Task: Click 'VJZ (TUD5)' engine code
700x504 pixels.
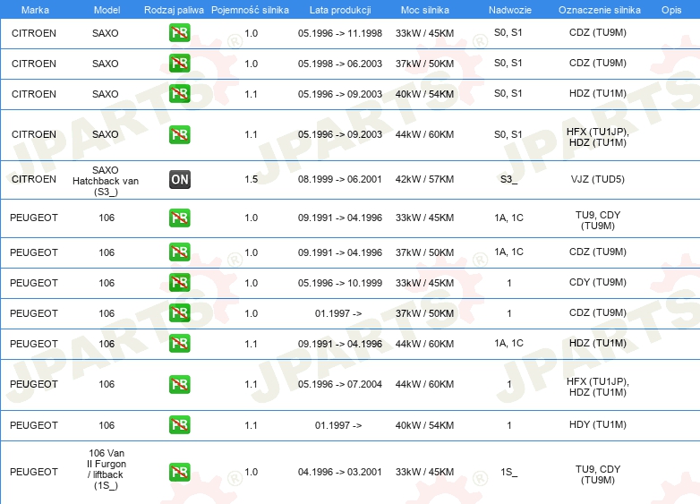Action: [x=597, y=179]
